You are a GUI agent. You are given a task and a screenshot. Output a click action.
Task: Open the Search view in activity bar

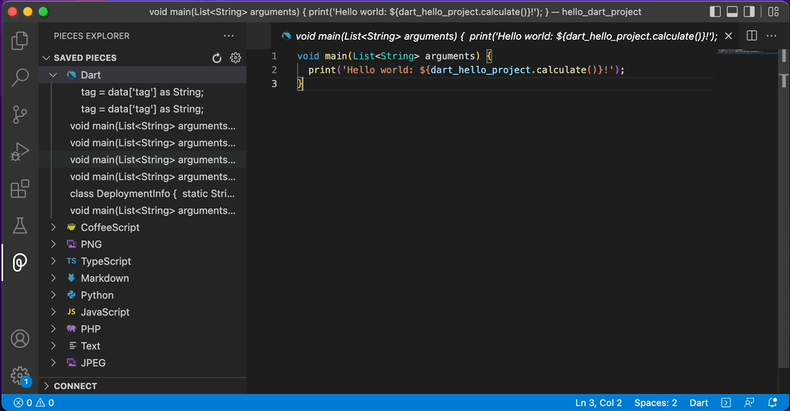[x=20, y=78]
